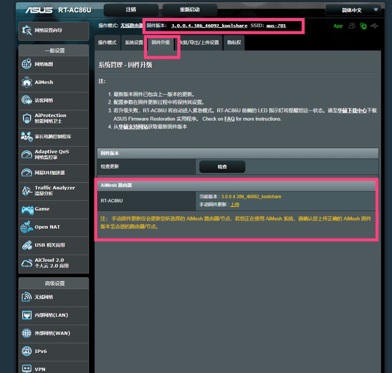
Task: Open the Network Map (网络地图) icon
Action: pos(26,64)
